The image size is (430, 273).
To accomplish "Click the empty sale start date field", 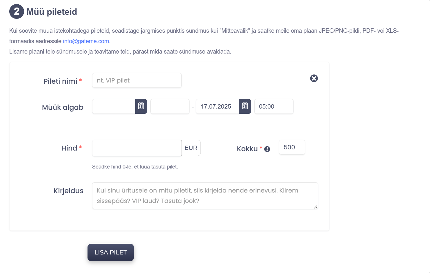I will [114, 106].
